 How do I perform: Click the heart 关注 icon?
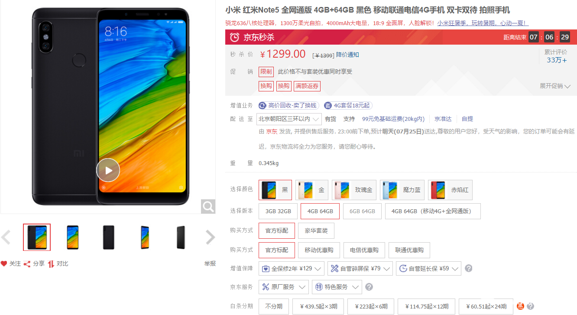point(4,263)
